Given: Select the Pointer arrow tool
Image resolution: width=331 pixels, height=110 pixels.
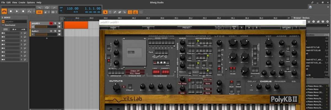Looking at the screenshot, I should point(105,12).
